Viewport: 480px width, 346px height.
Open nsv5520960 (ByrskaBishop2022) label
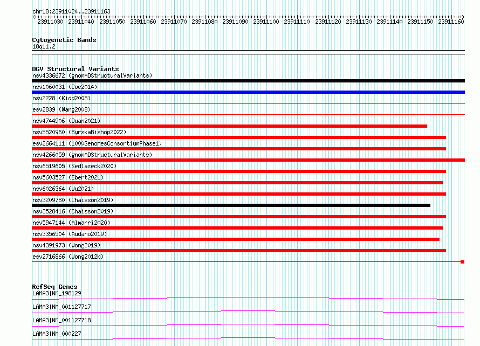coord(79,132)
